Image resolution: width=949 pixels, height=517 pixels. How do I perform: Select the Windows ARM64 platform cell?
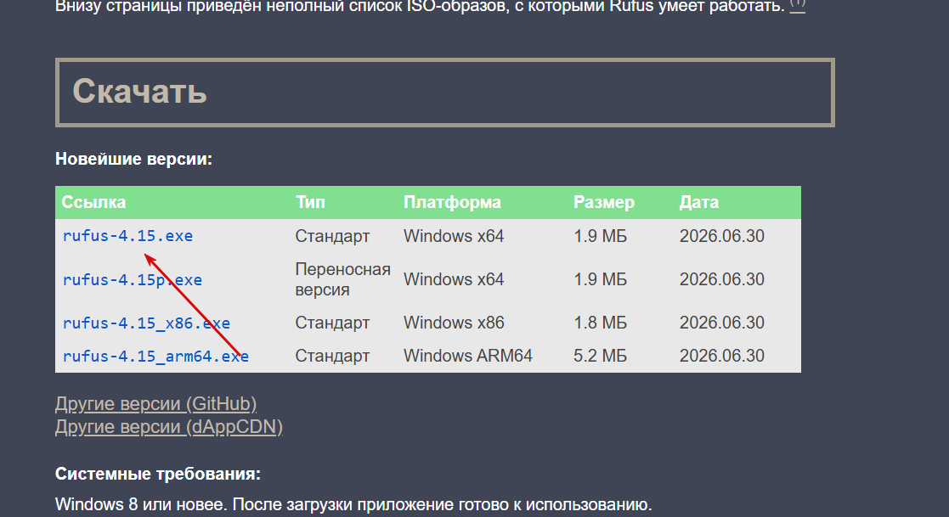pyautogui.click(x=468, y=356)
